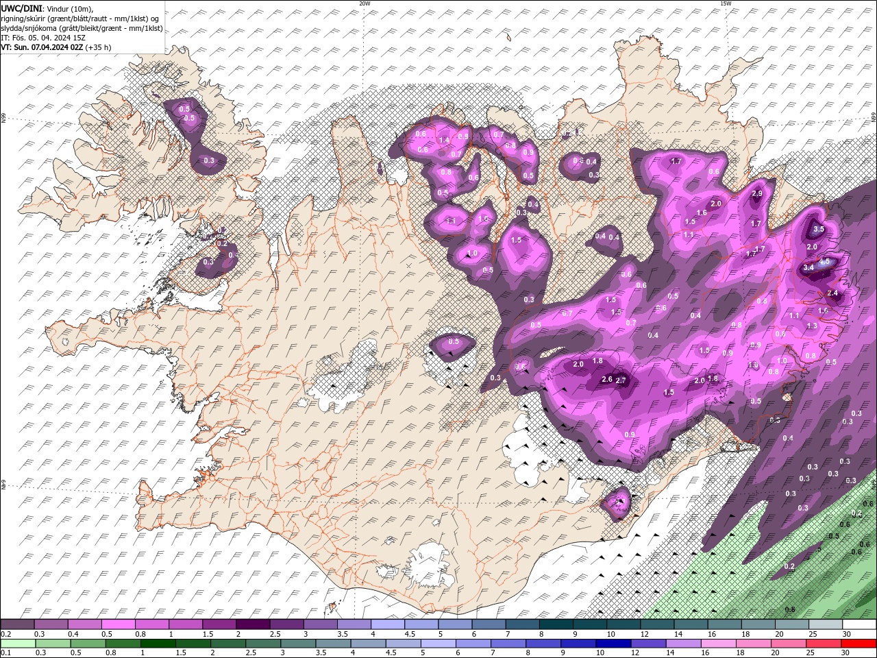Click the '20W' longitude label
The image size is (877, 658).
365,3
